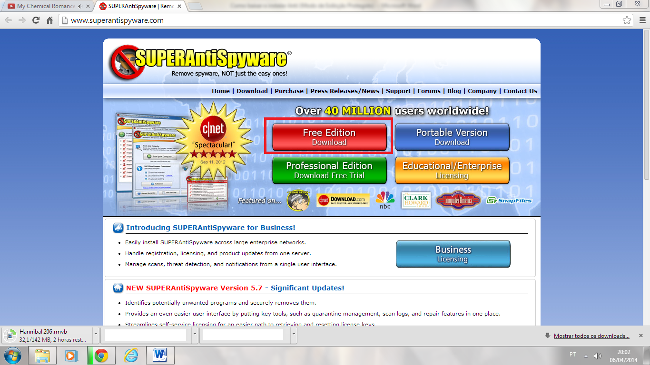Click the Google Chrome taskbar icon
650x365 pixels.
101,355
